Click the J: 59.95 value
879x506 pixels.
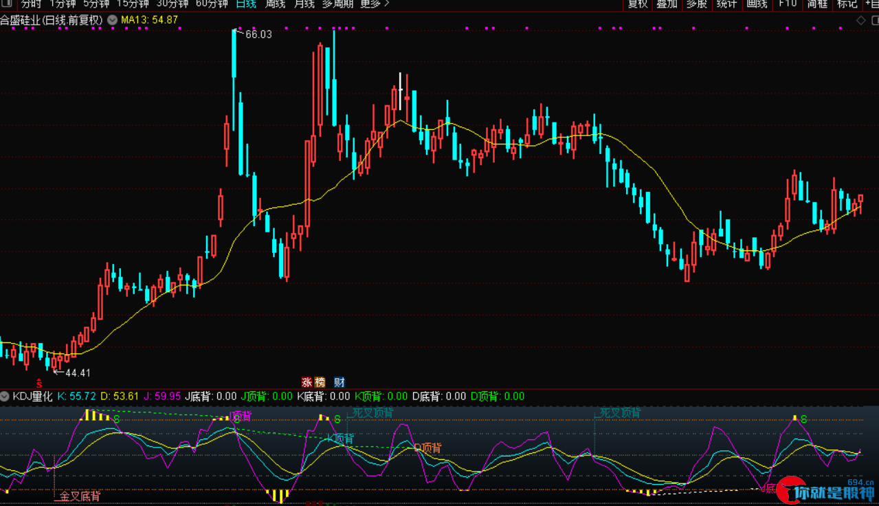163,396
